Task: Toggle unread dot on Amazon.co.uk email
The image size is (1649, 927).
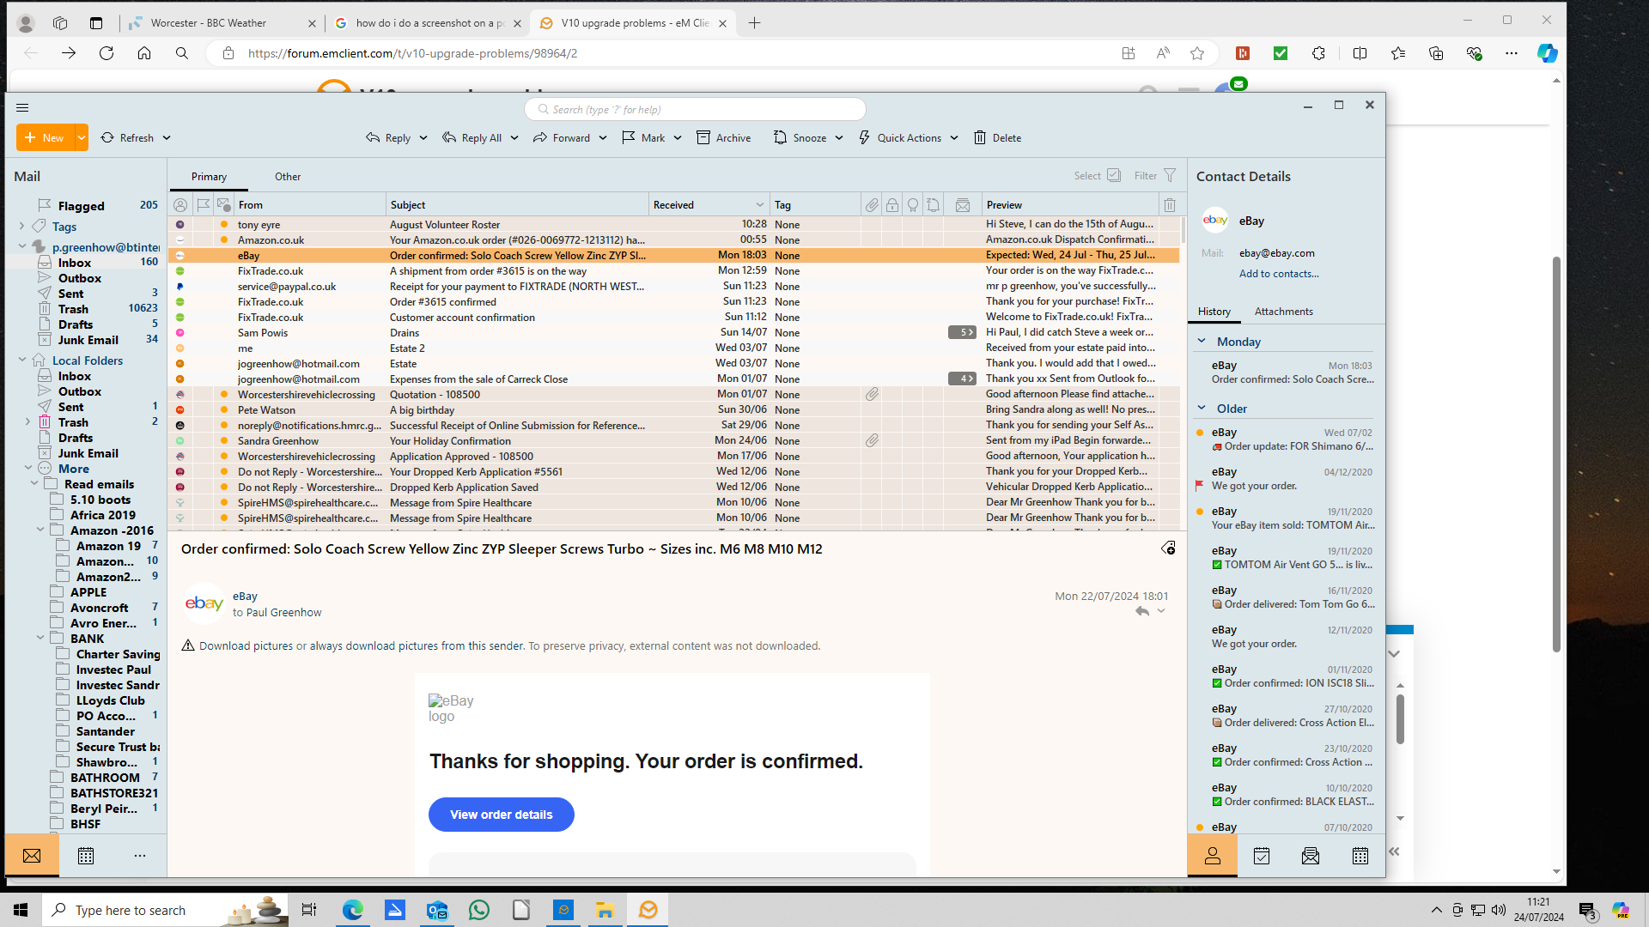Action: point(224,240)
